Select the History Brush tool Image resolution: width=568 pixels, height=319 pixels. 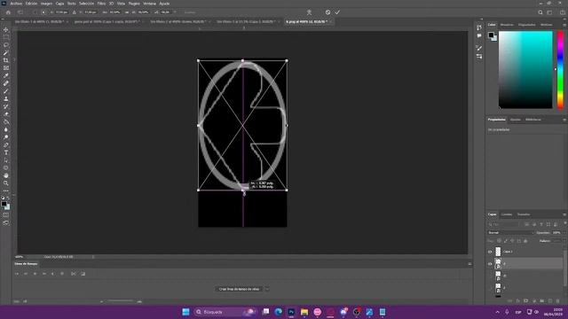(6, 106)
